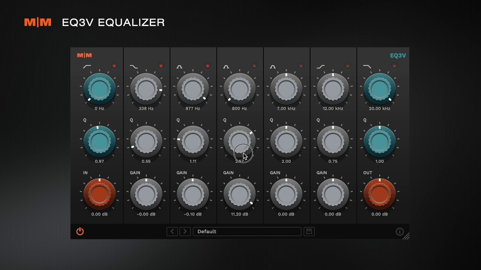Screen dimensions: 481x270
Task: Click the frequency knob reading 7.00 kHz
Action: click(x=286, y=89)
